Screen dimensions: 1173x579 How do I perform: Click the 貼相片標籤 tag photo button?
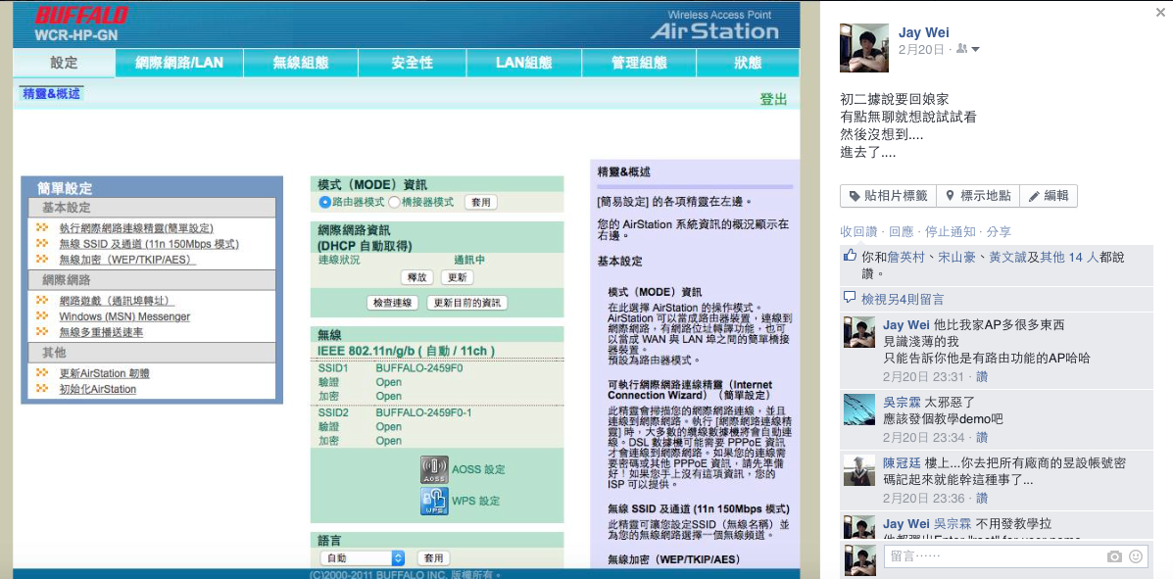[x=888, y=196]
